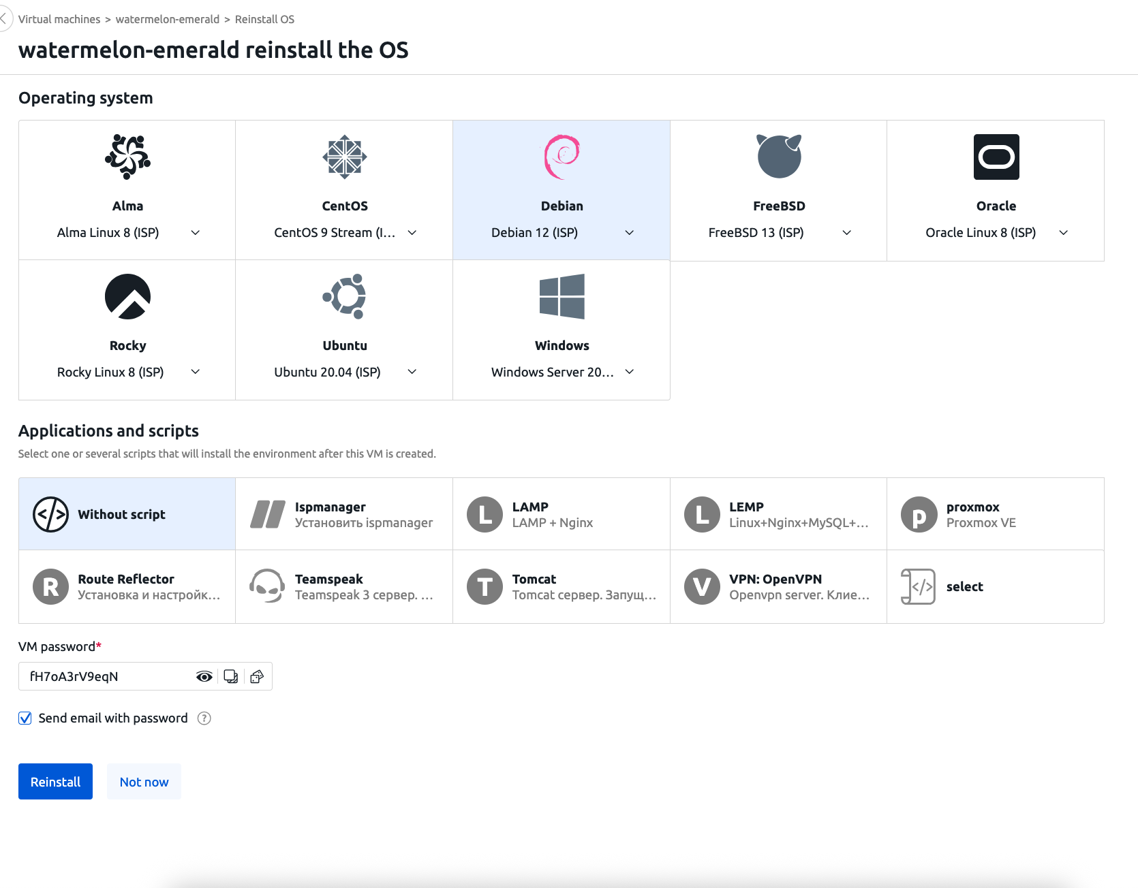Click the Reinstall OS breadcrumb
This screenshot has width=1138, height=888.
(264, 19)
